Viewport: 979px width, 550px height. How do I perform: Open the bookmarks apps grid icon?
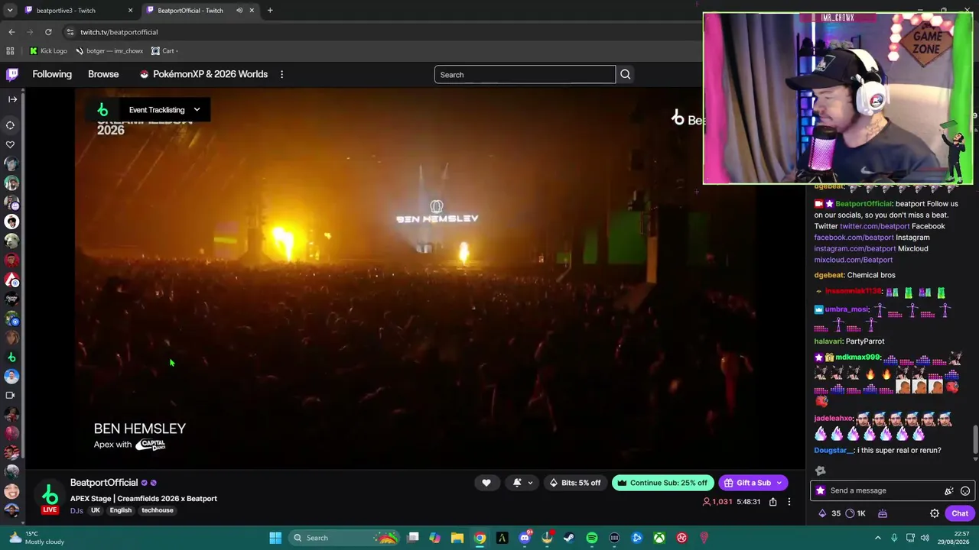pos(10,51)
